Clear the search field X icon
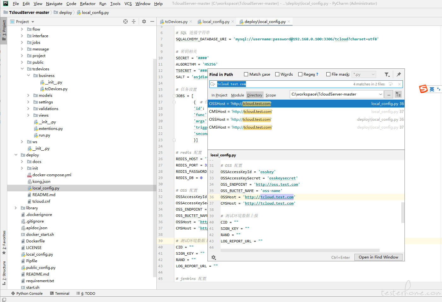 point(399,84)
